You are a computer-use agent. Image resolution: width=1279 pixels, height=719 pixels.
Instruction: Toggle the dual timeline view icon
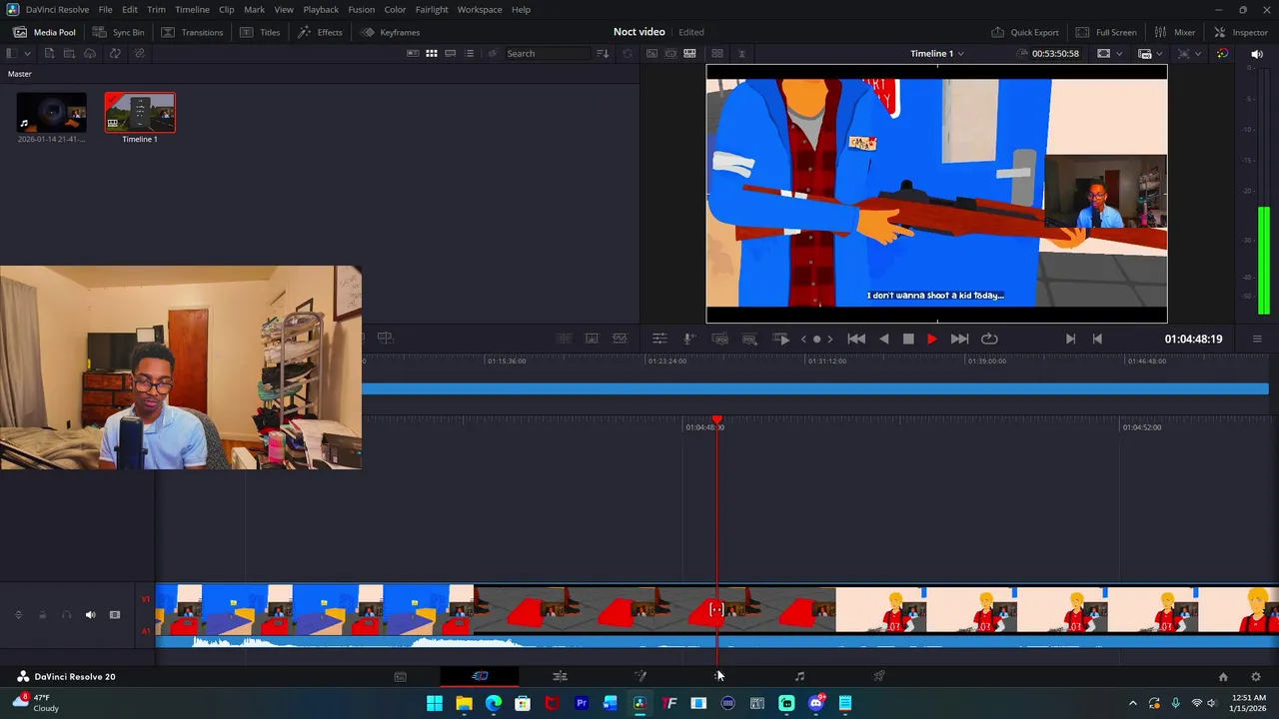[717, 53]
